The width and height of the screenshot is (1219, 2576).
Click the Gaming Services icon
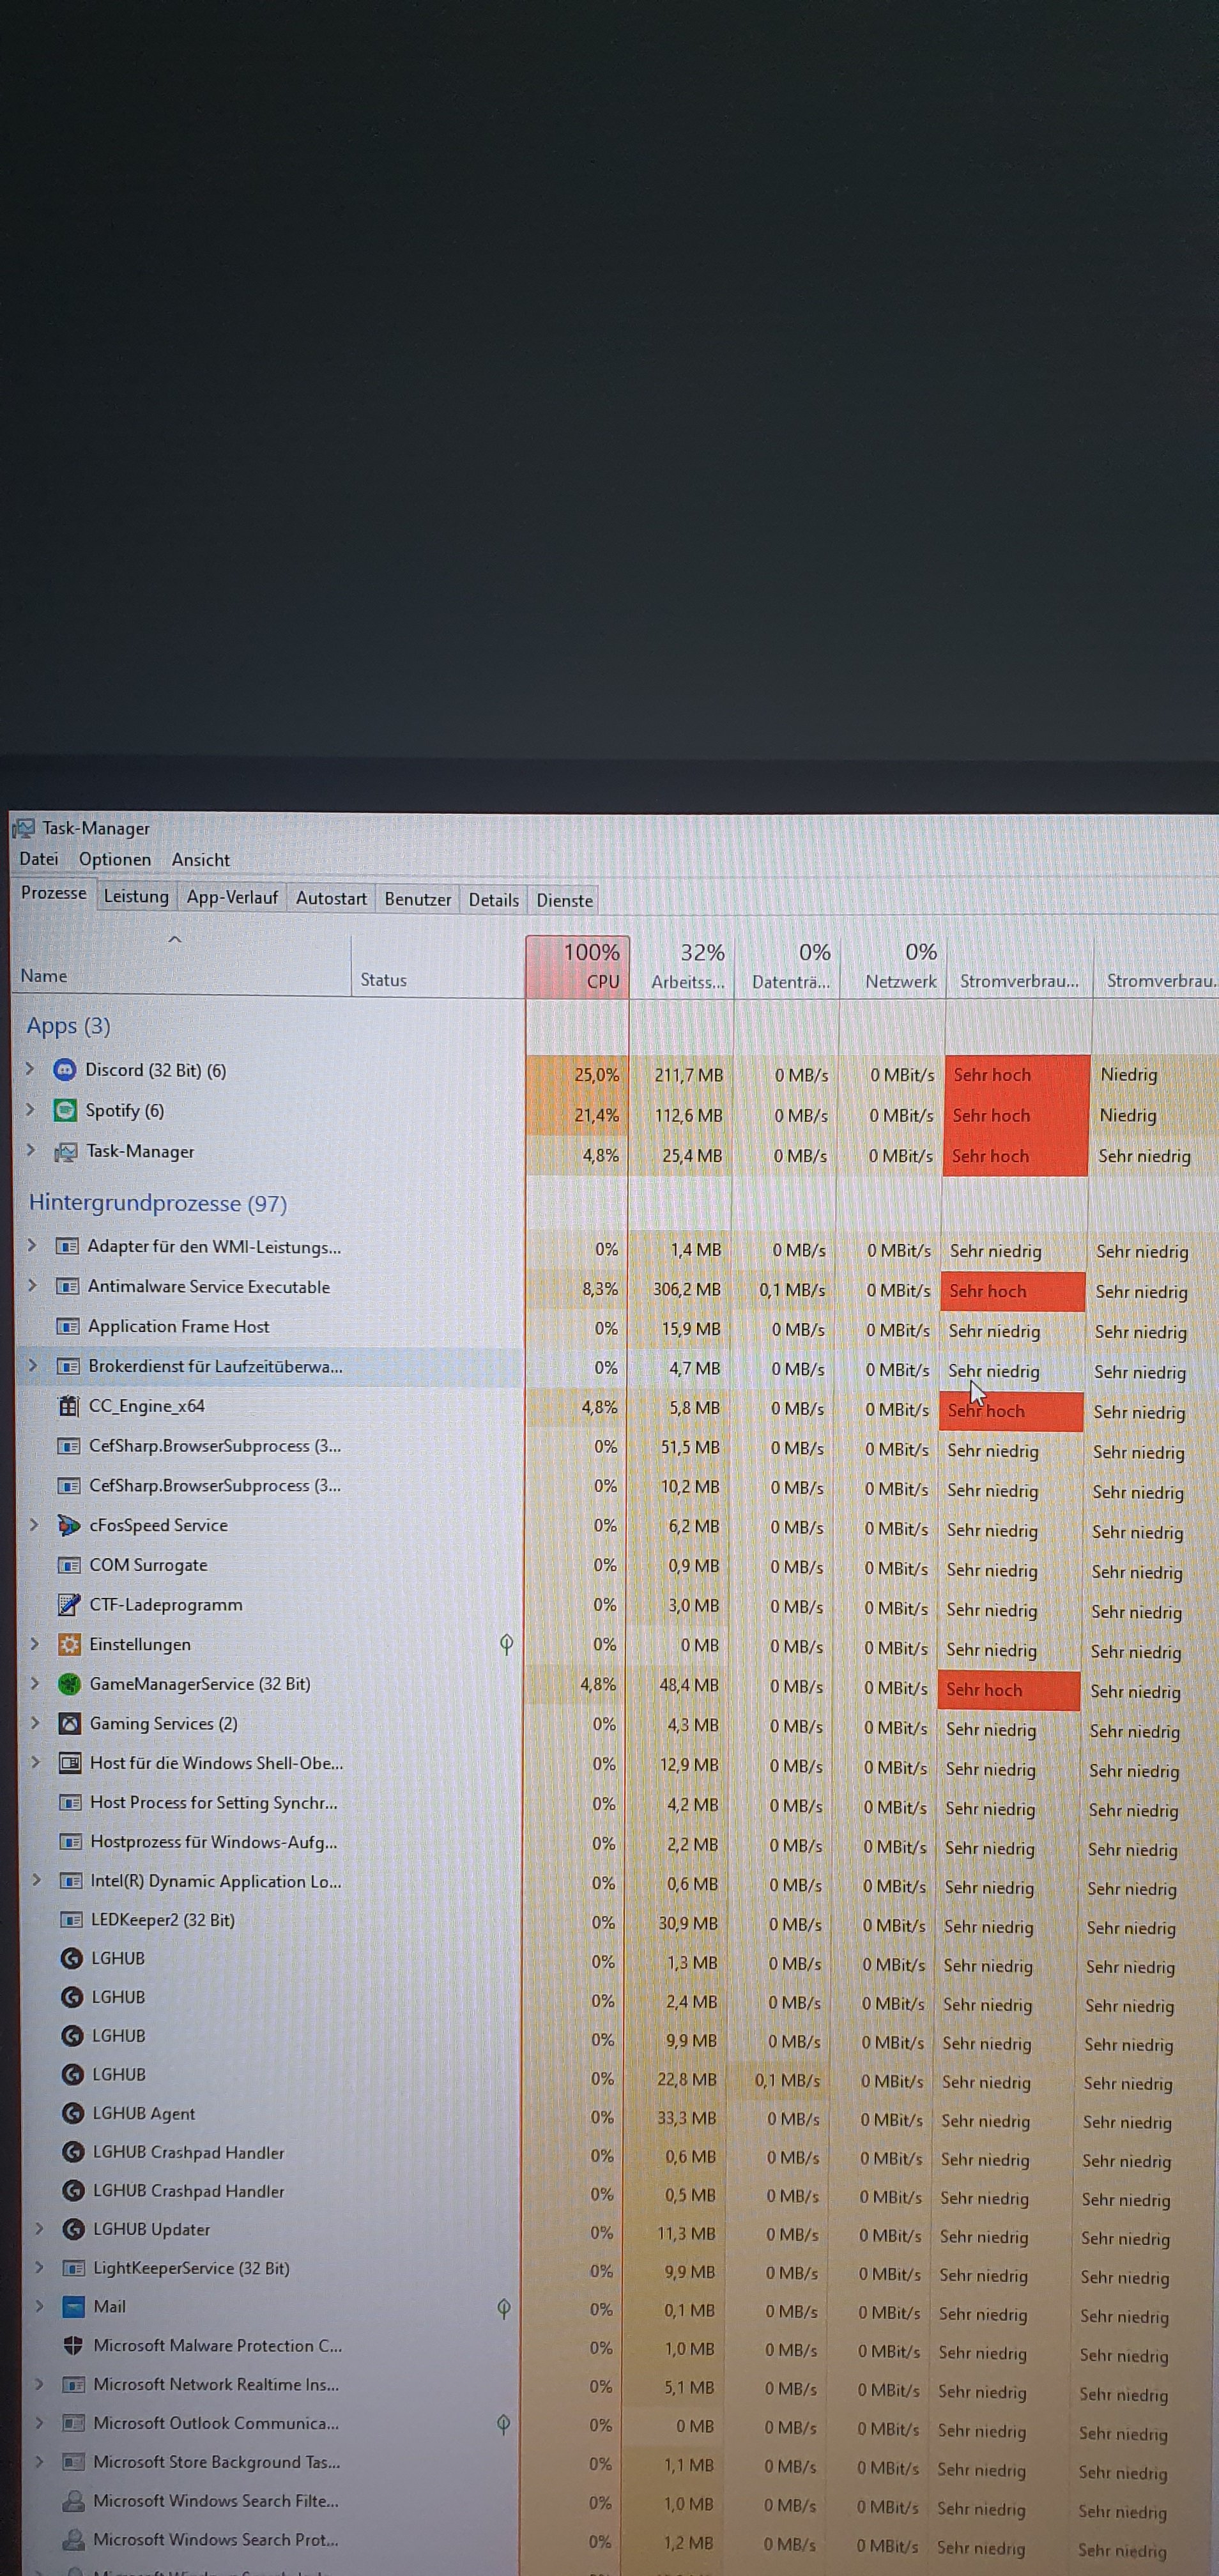pos(69,1723)
